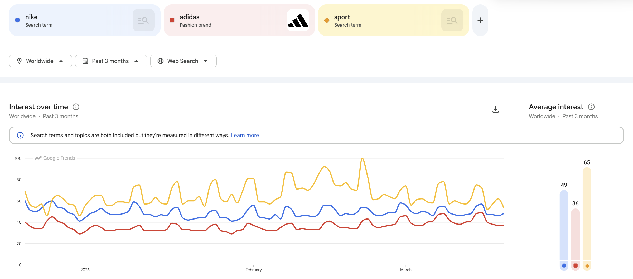Open the Learn more link about measurement
This screenshot has height=279, width=633.
point(245,135)
